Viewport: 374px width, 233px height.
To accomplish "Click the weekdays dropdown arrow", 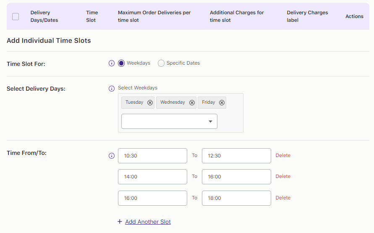I will tap(210, 122).
